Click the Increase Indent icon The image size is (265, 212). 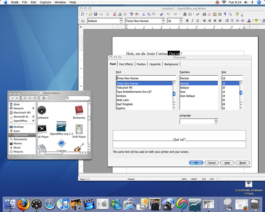tap(242, 21)
